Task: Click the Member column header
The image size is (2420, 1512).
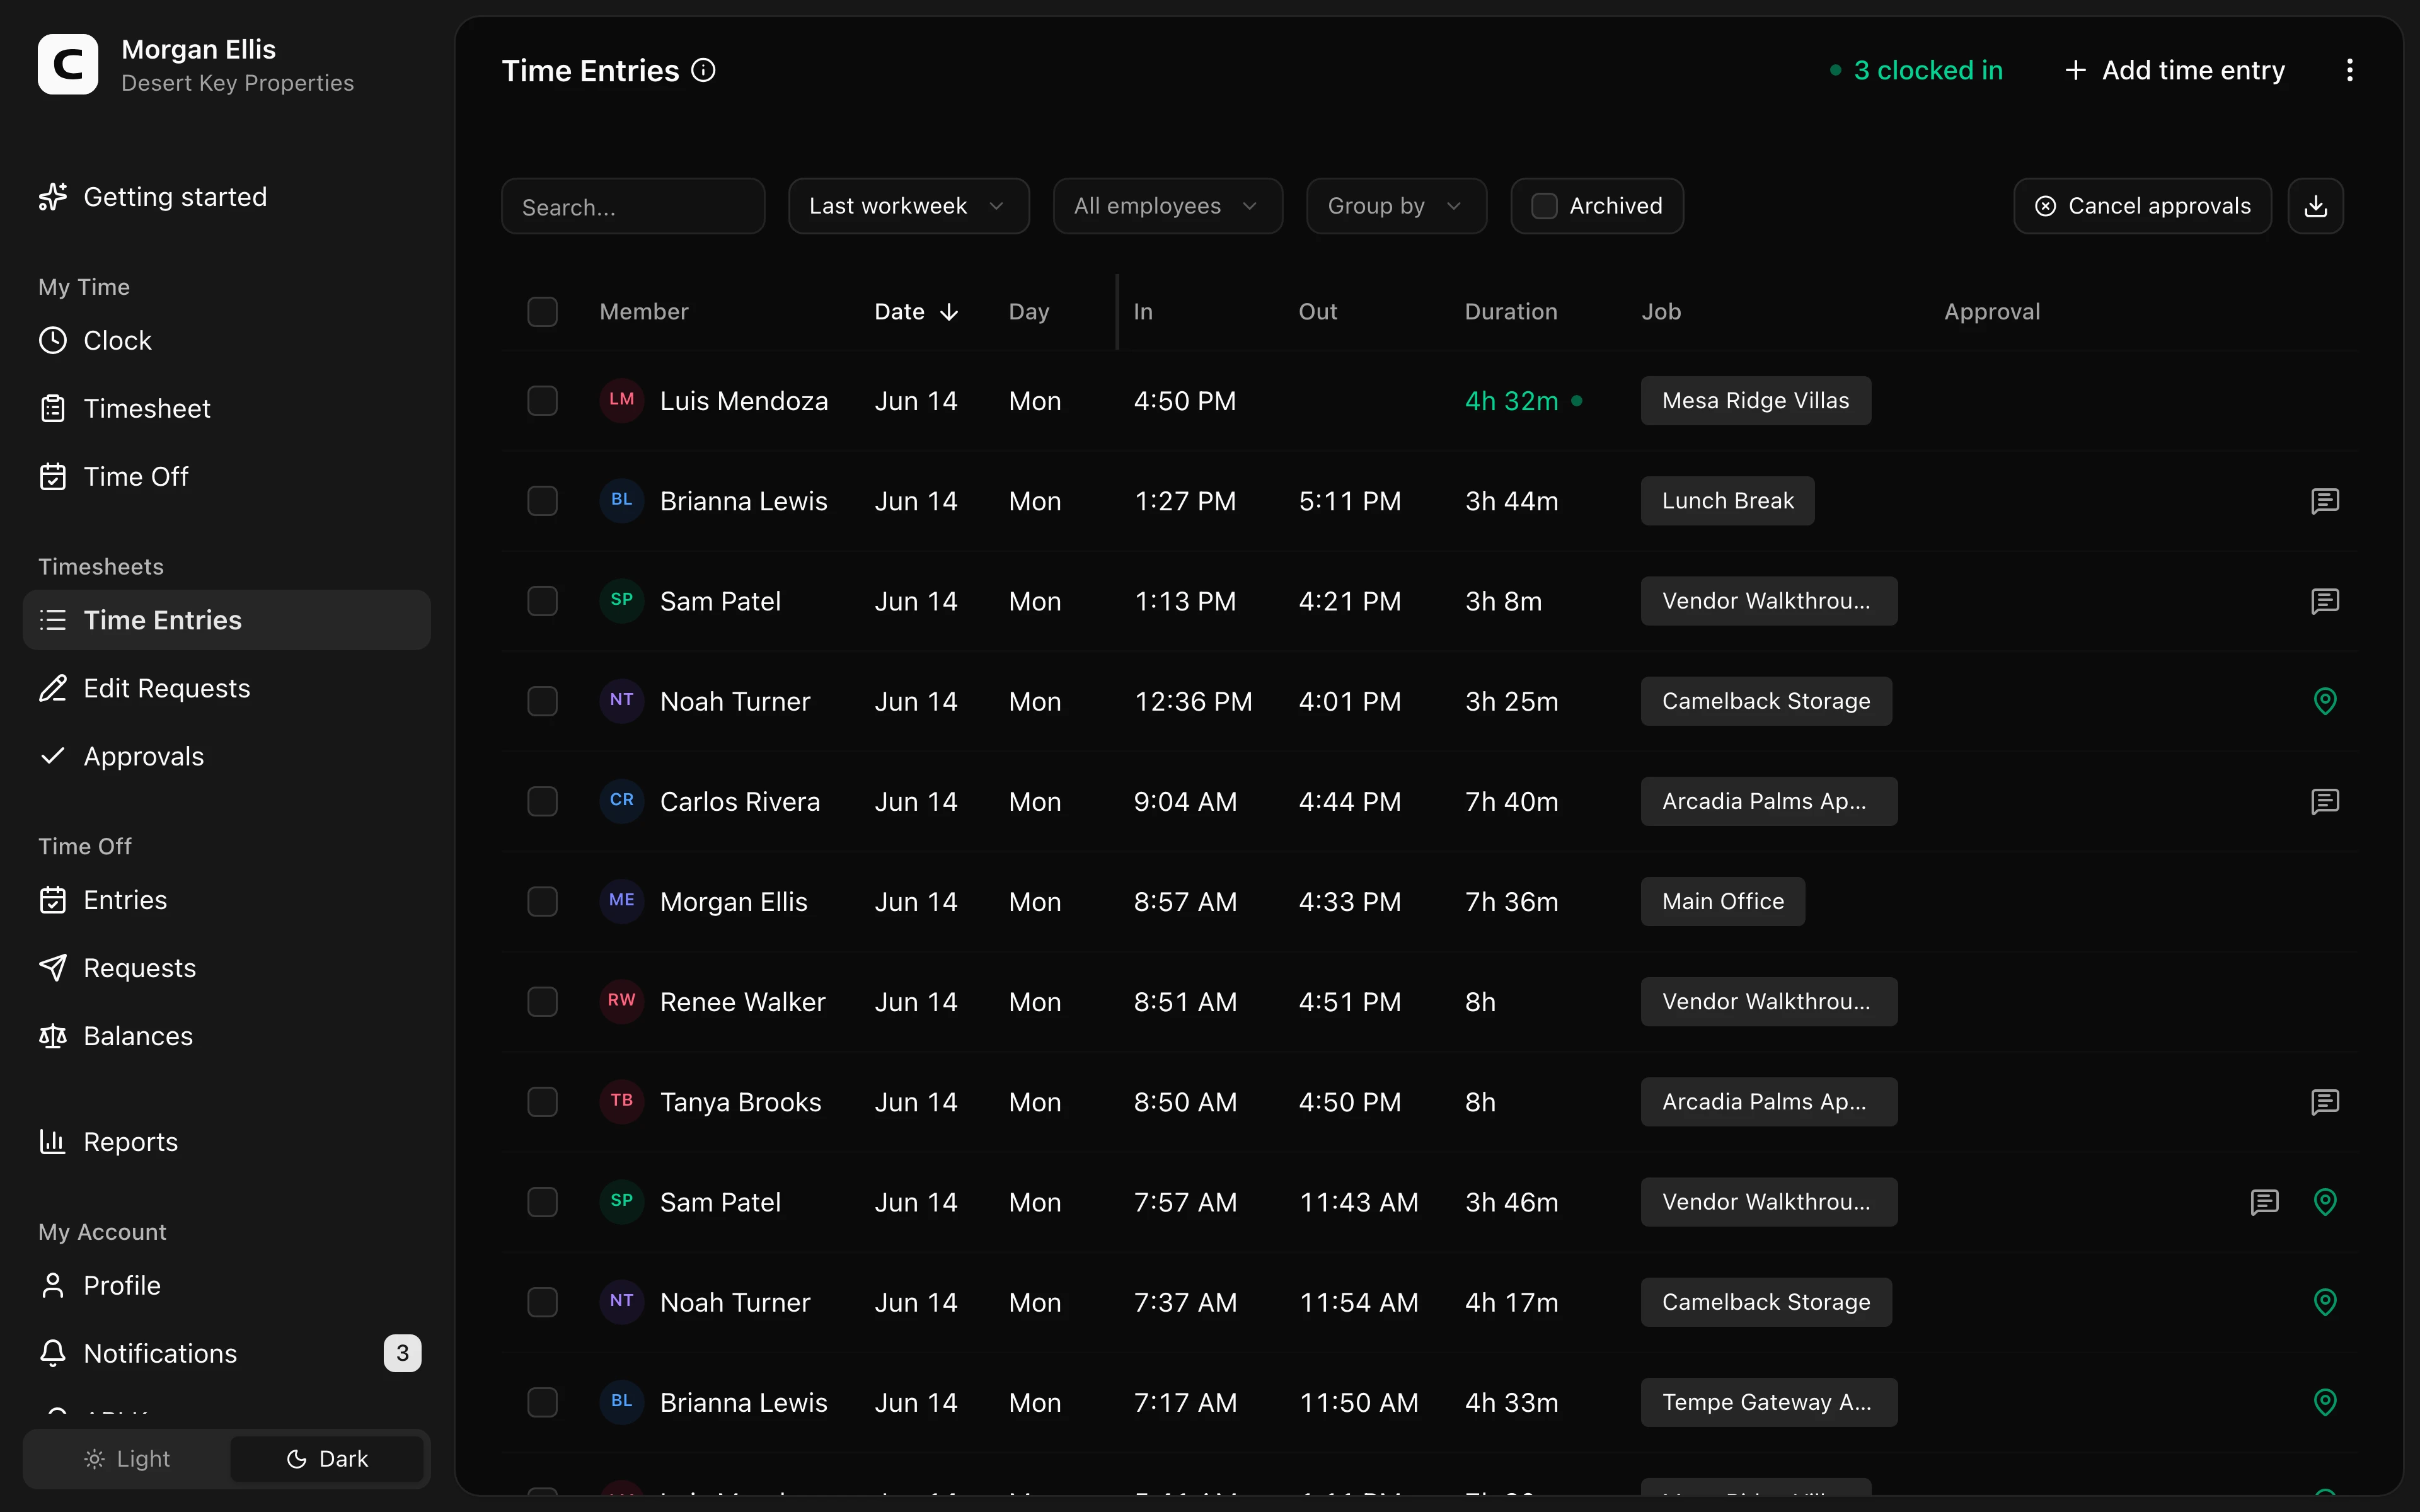Action: pyautogui.click(x=644, y=312)
